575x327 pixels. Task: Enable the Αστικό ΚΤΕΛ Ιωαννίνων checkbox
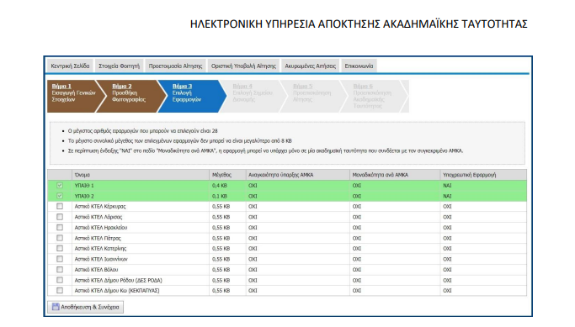(x=60, y=259)
